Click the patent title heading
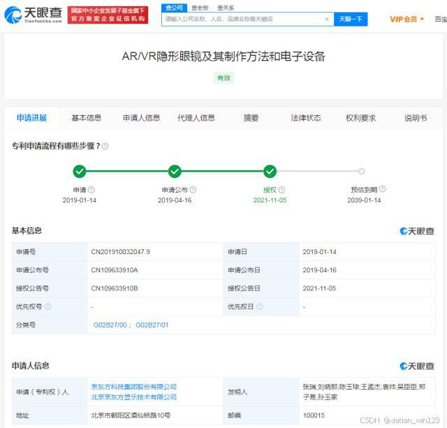The height and width of the screenshot is (428, 447). click(x=223, y=57)
